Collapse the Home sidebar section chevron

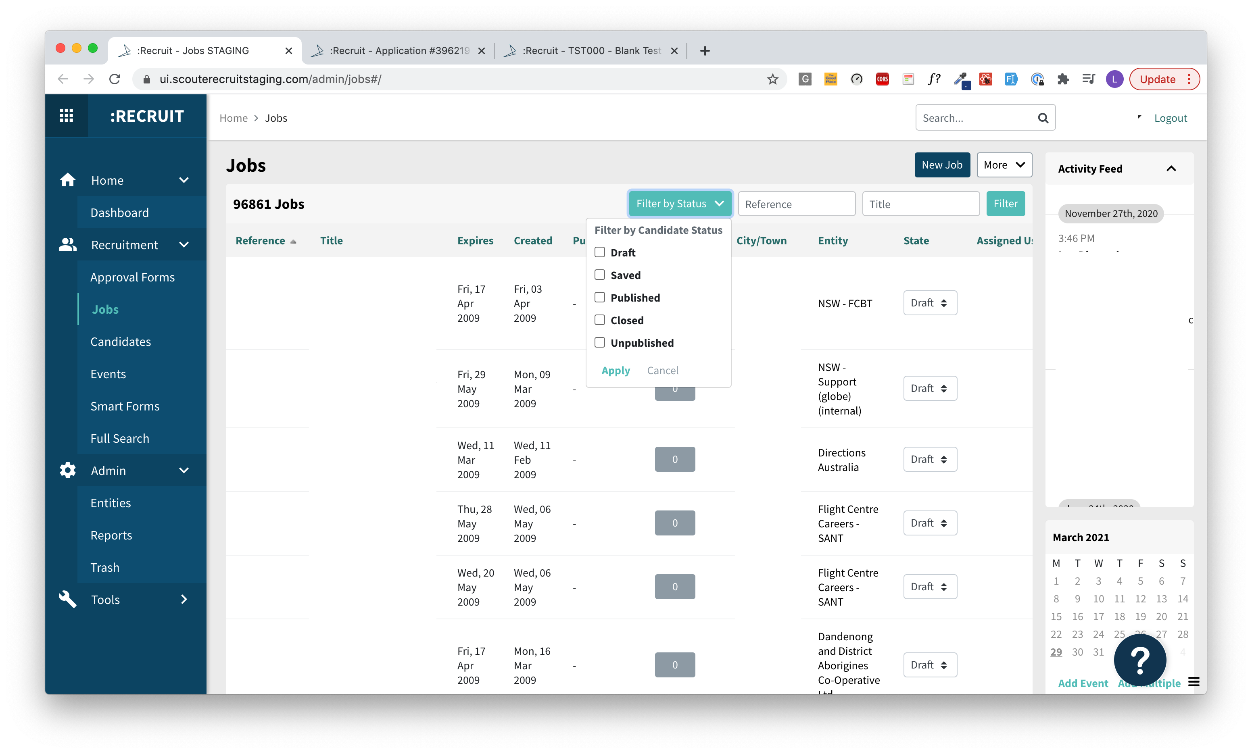click(184, 180)
